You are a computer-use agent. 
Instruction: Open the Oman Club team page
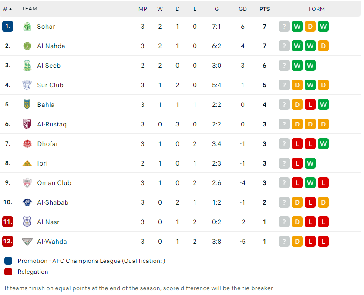click(x=54, y=183)
